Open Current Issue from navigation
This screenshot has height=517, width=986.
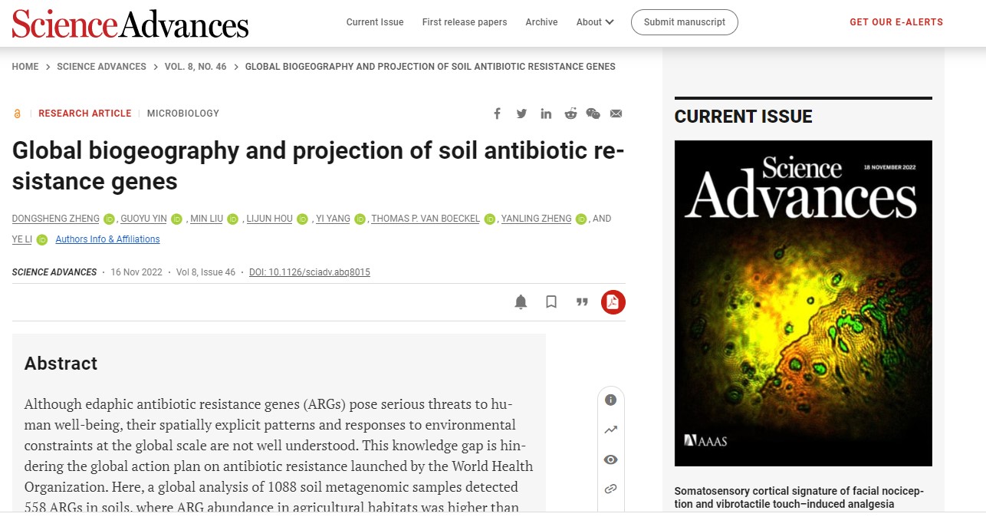375,22
